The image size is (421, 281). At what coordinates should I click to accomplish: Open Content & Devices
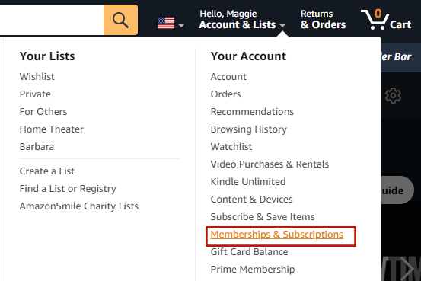pos(251,199)
